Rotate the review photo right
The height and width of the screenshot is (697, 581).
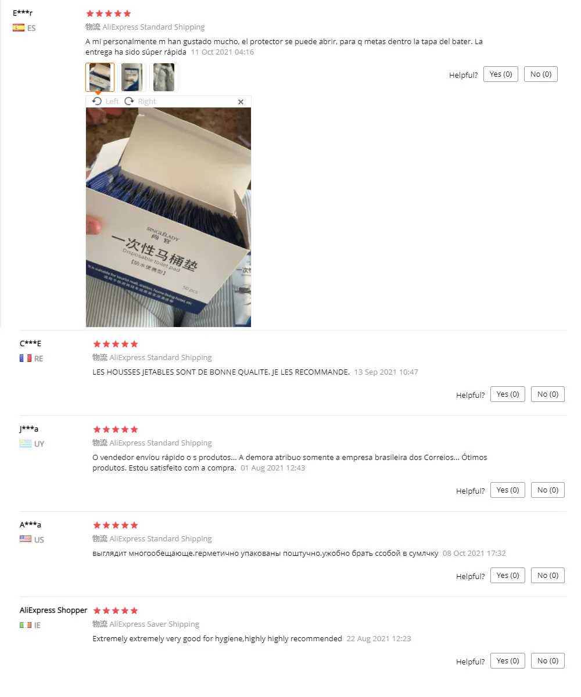140,101
